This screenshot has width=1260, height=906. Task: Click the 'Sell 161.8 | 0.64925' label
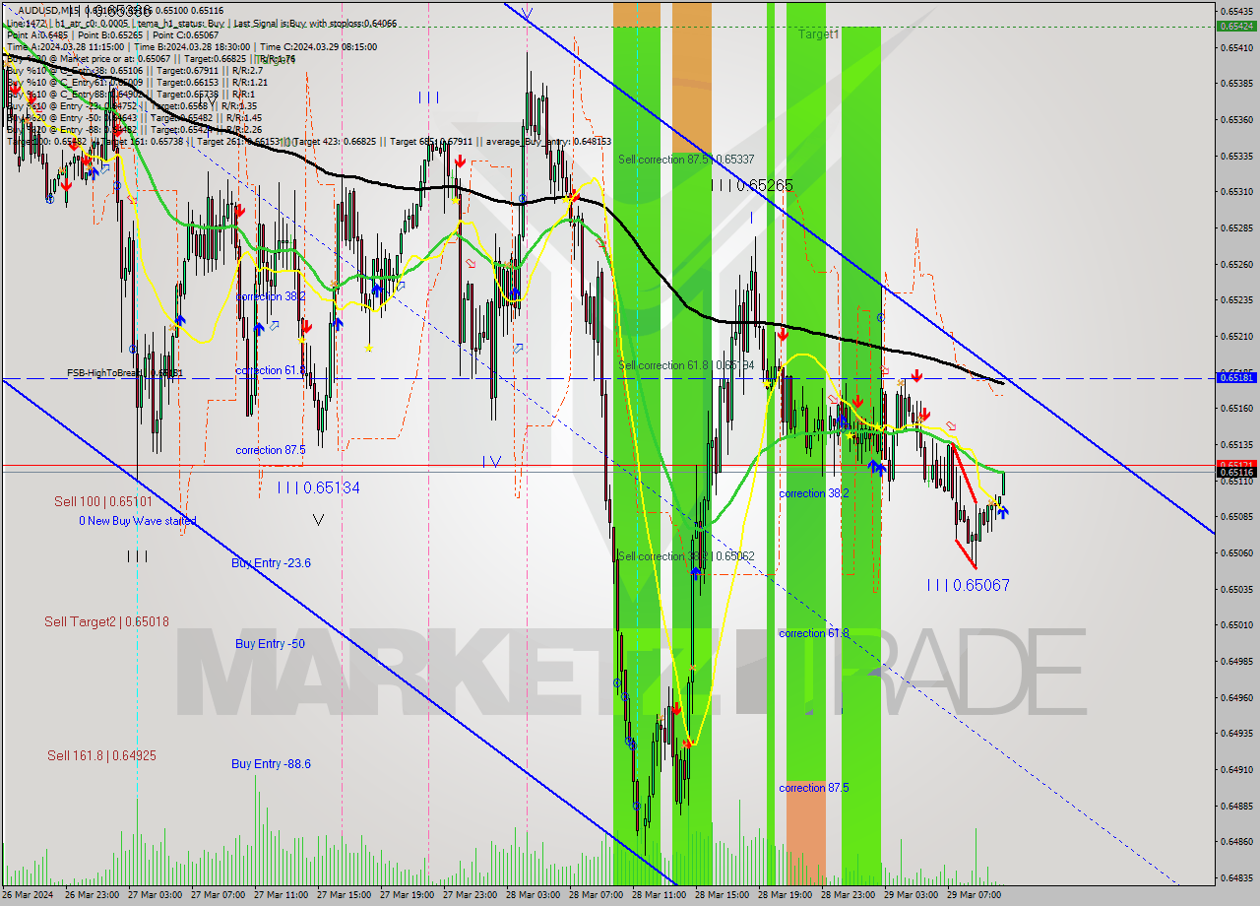tap(101, 755)
